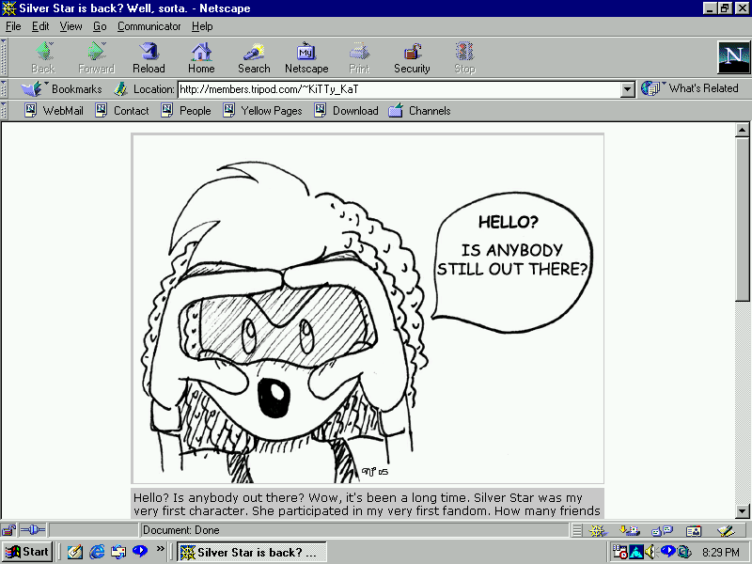Image resolution: width=752 pixels, height=564 pixels.
Task: Open My Netscape toolbar button
Action: point(306,57)
